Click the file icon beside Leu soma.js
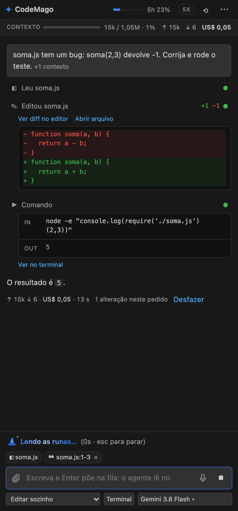Viewport: 238px width, 511px height. click(14, 88)
